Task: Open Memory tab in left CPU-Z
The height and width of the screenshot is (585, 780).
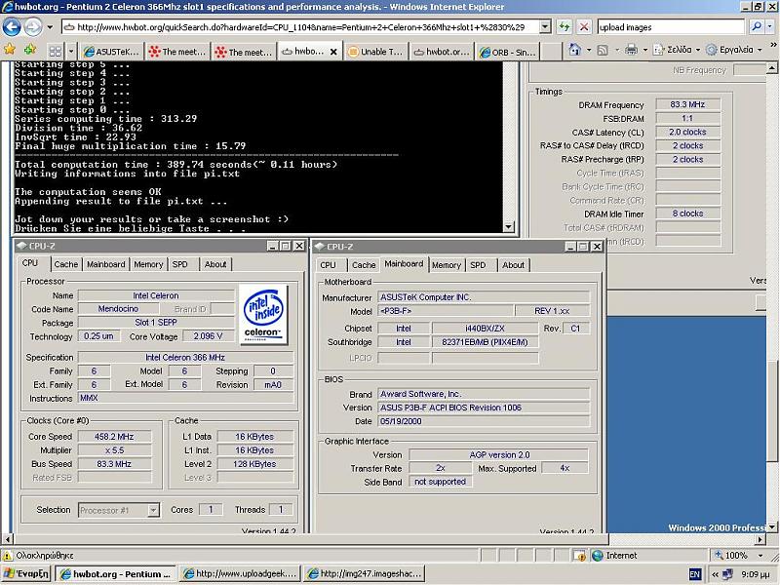Action: pyautogui.click(x=148, y=264)
